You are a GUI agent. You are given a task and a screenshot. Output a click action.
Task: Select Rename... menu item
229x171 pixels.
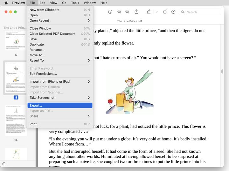tap(60, 50)
